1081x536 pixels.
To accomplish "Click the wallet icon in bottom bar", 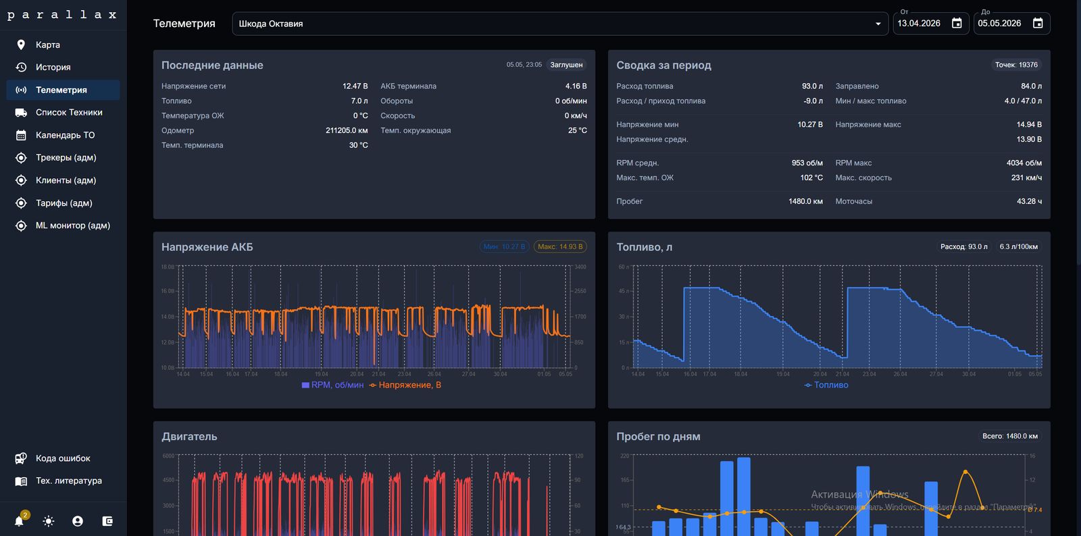I will [107, 521].
